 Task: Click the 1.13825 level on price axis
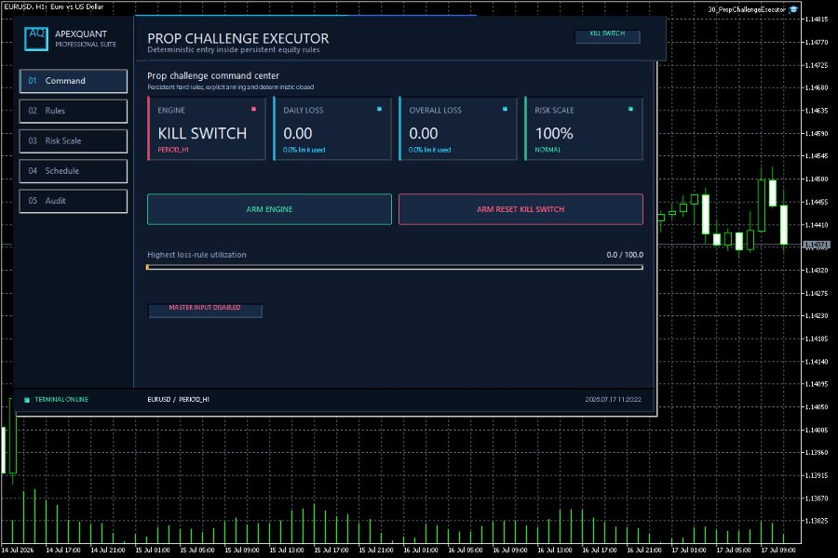[817, 521]
